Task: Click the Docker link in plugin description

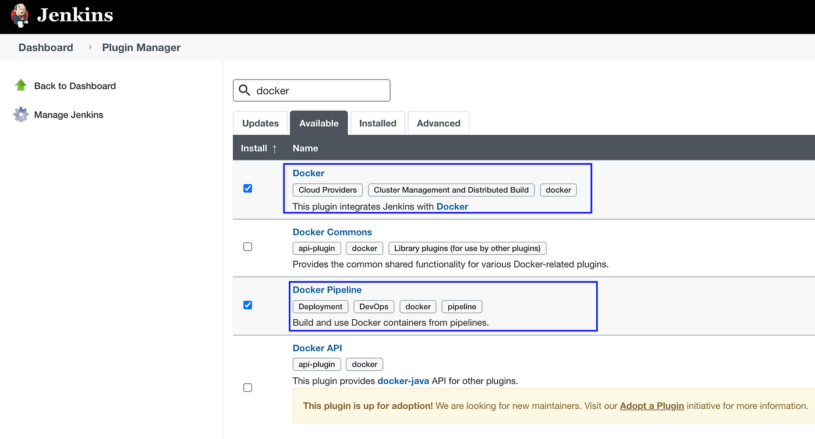Action: [452, 206]
